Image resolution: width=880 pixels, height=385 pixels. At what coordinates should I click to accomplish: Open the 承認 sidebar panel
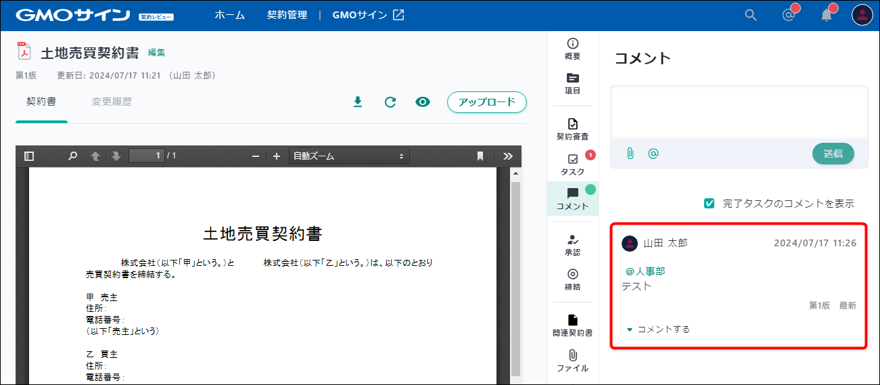(572, 245)
